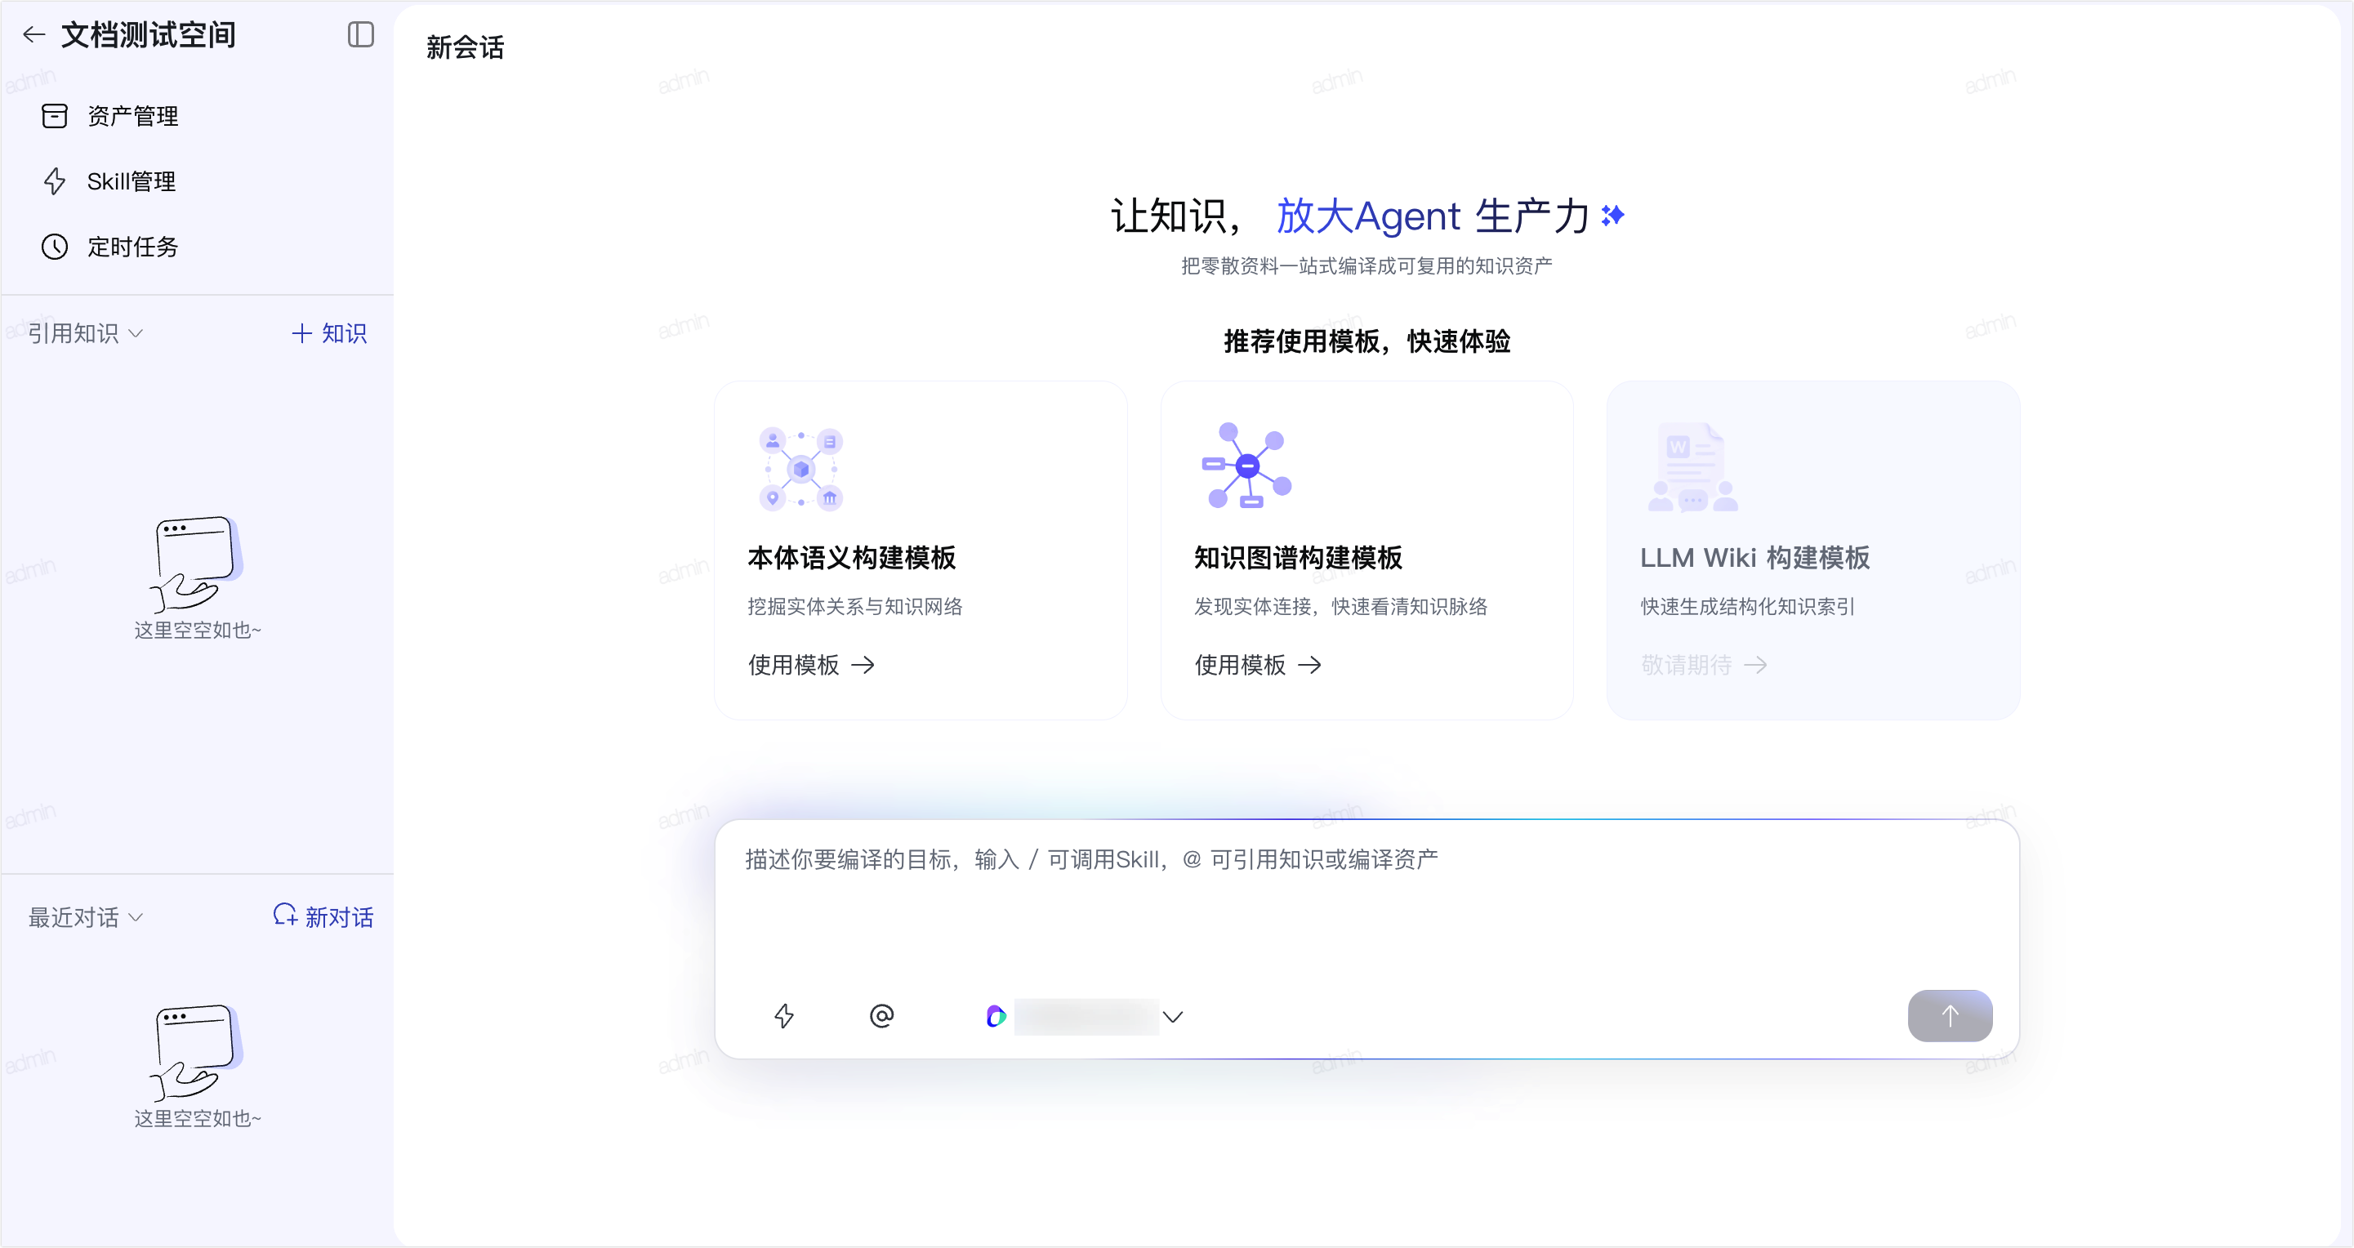This screenshot has width=2354, height=1248.
Task: Click the 知识图谱构建模板 card title
Action: [1298, 557]
